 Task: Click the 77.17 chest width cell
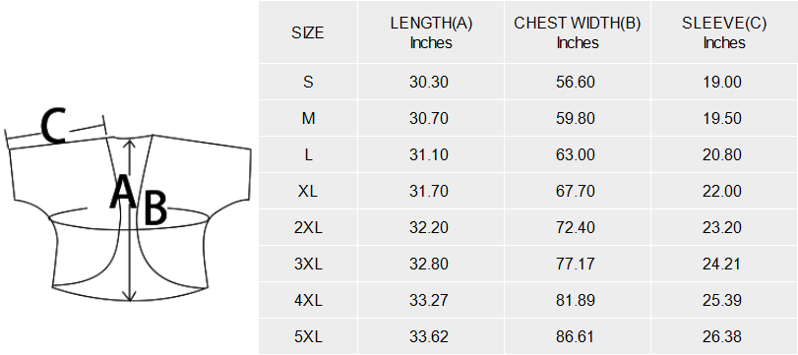(576, 264)
